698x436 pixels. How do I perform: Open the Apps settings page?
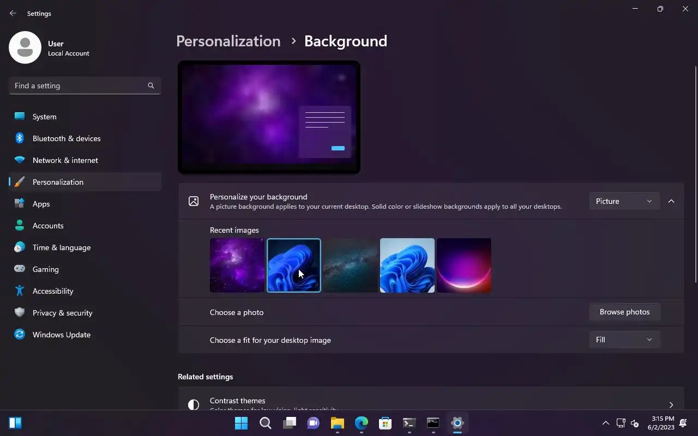point(85,204)
